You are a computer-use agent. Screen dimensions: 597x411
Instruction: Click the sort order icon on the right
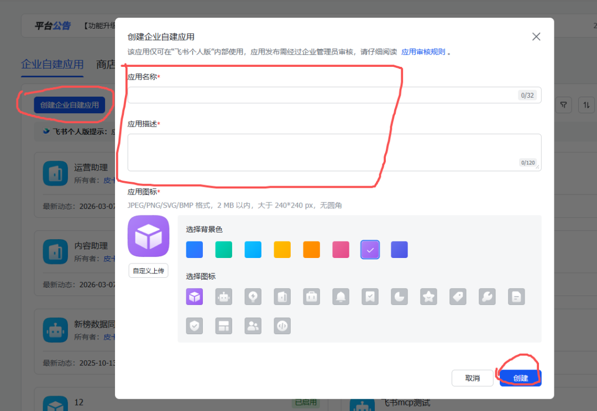click(586, 105)
